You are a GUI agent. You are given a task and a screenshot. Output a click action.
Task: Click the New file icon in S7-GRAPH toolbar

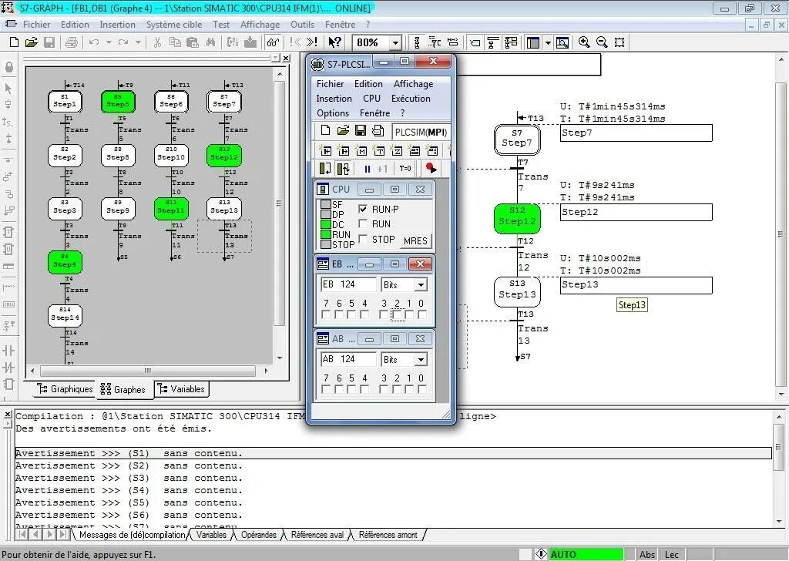pyautogui.click(x=15, y=42)
